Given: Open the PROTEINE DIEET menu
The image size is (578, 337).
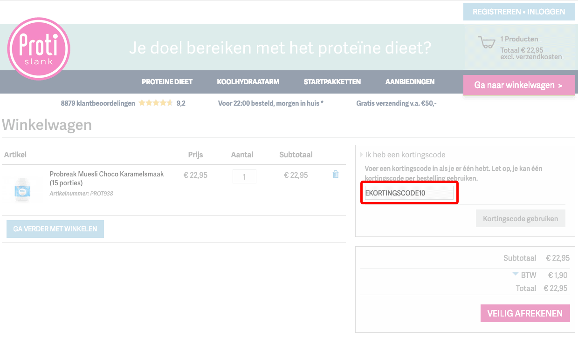Looking at the screenshot, I should point(167,82).
